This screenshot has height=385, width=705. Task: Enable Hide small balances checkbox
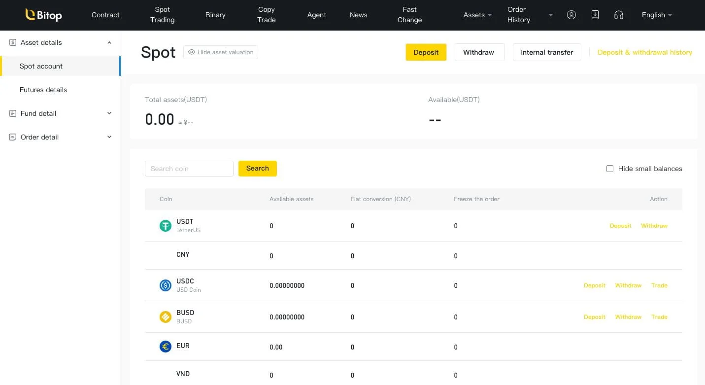[610, 169]
